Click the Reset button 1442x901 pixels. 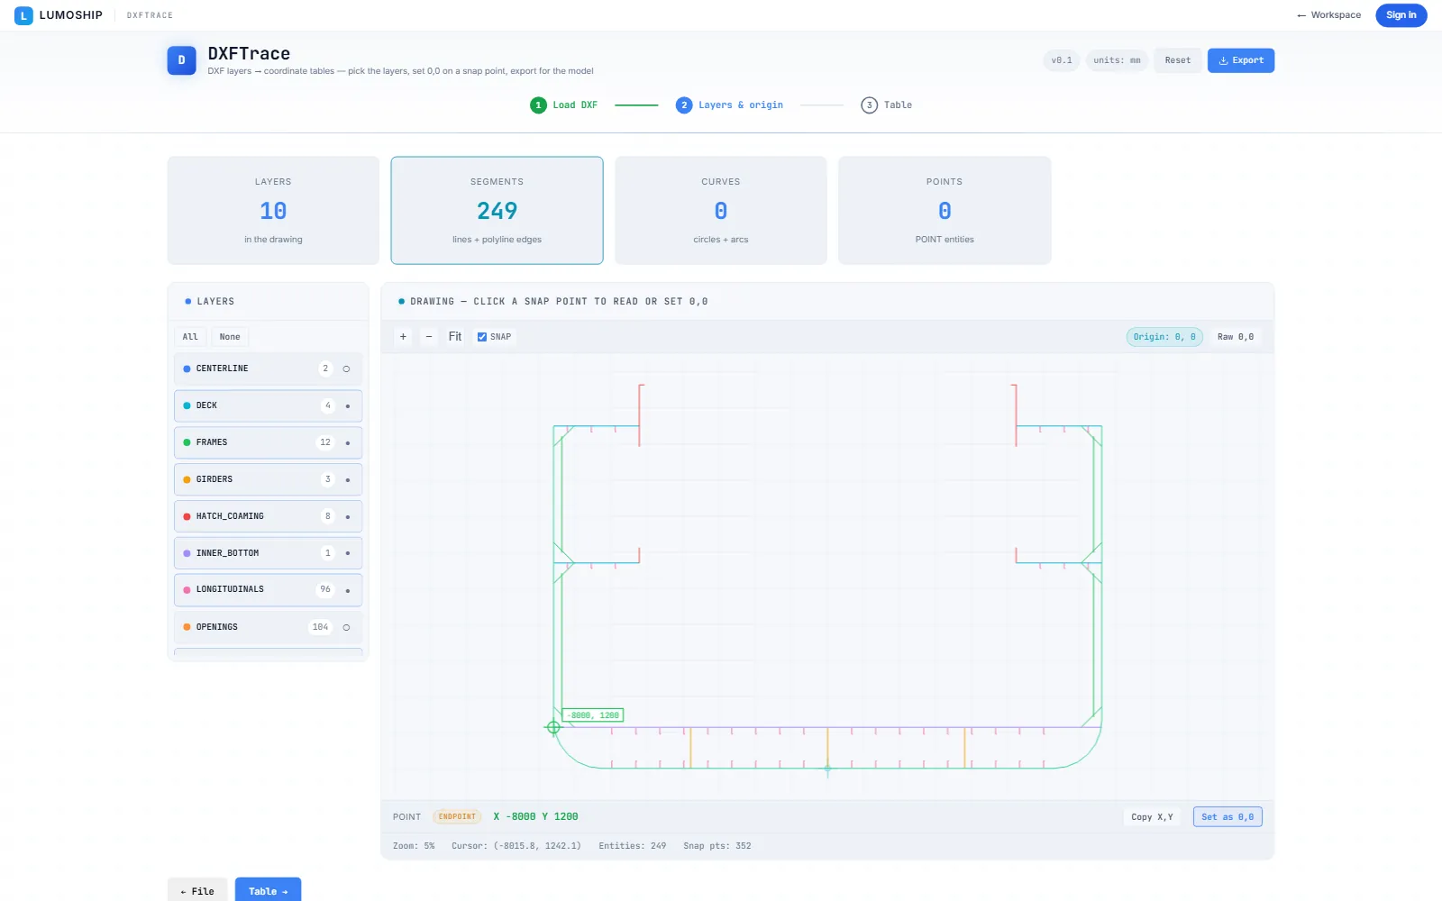[x=1177, y=60]
